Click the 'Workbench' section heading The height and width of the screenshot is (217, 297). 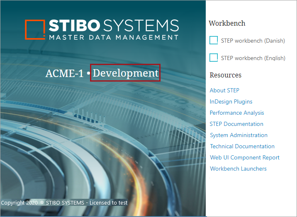(x=227, y=23)
